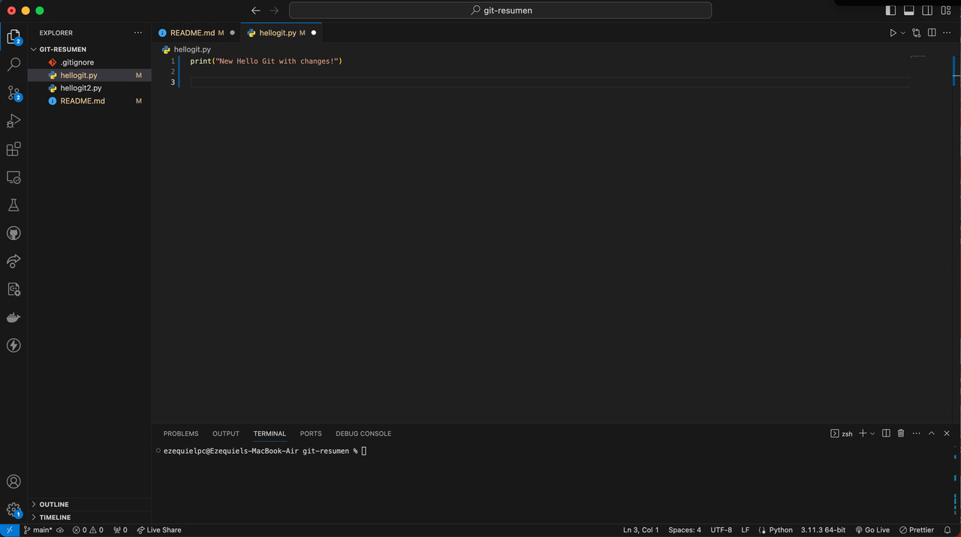Image resolution: width=961 pixels, height=537 pixels.
Task: Open the Run and Debug view
Action: (14, 121)
